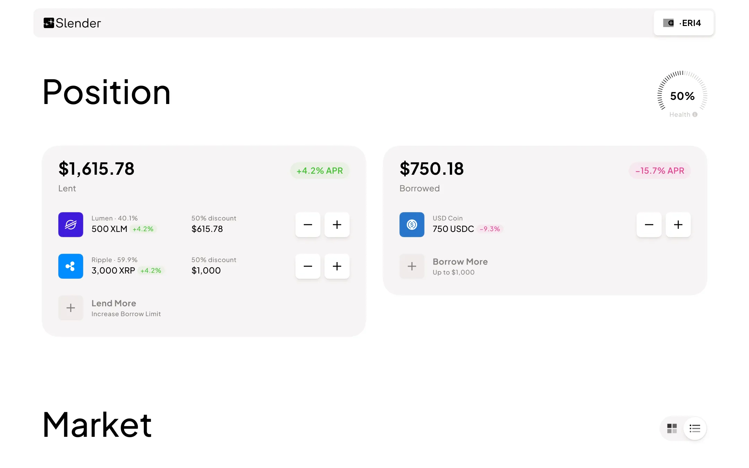Click the −15.7% APR borrowed badge
Screen dimensions: 749x468
point(660,171)
